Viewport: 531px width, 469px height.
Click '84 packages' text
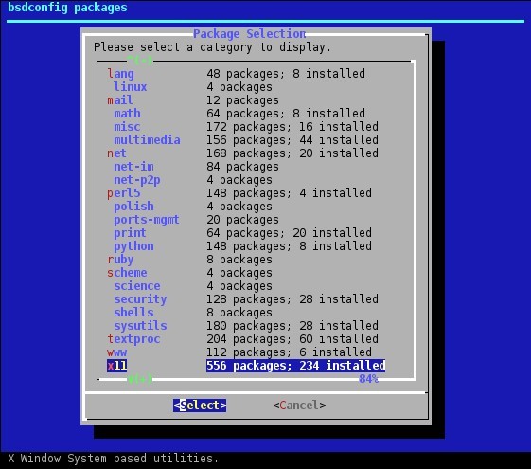[243, 167]
